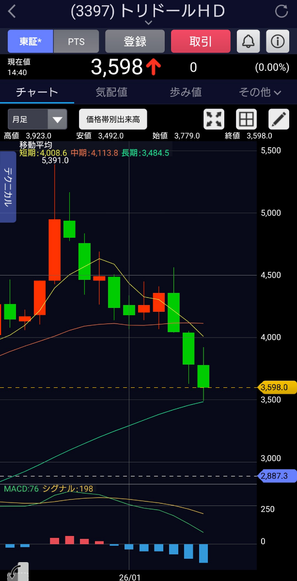Tap the 始値 3,779.0 value
The image size is (297, 581).
click(176, 136)
